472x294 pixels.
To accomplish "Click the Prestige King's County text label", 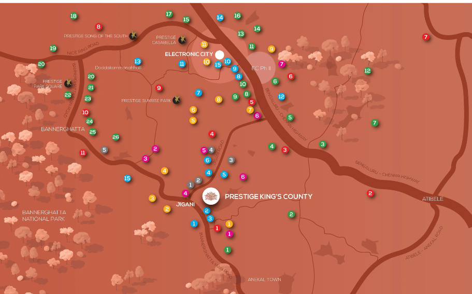I will click(x=268, y=197).
